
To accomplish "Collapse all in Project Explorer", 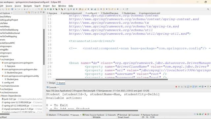I will (x=26, y=13).
